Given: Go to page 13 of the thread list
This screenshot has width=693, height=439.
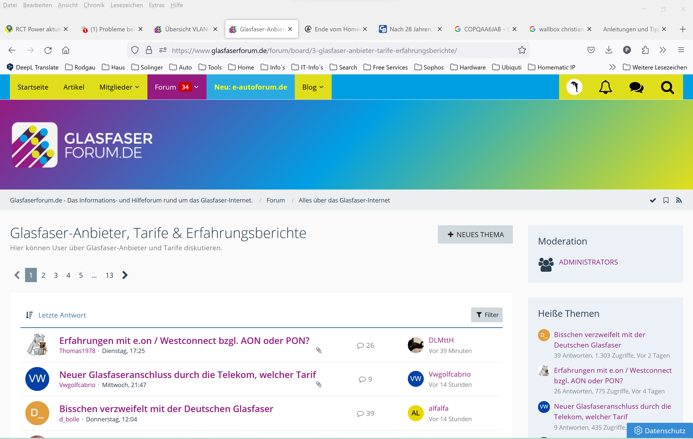Looking at the screenshot, I should [109, 275].
